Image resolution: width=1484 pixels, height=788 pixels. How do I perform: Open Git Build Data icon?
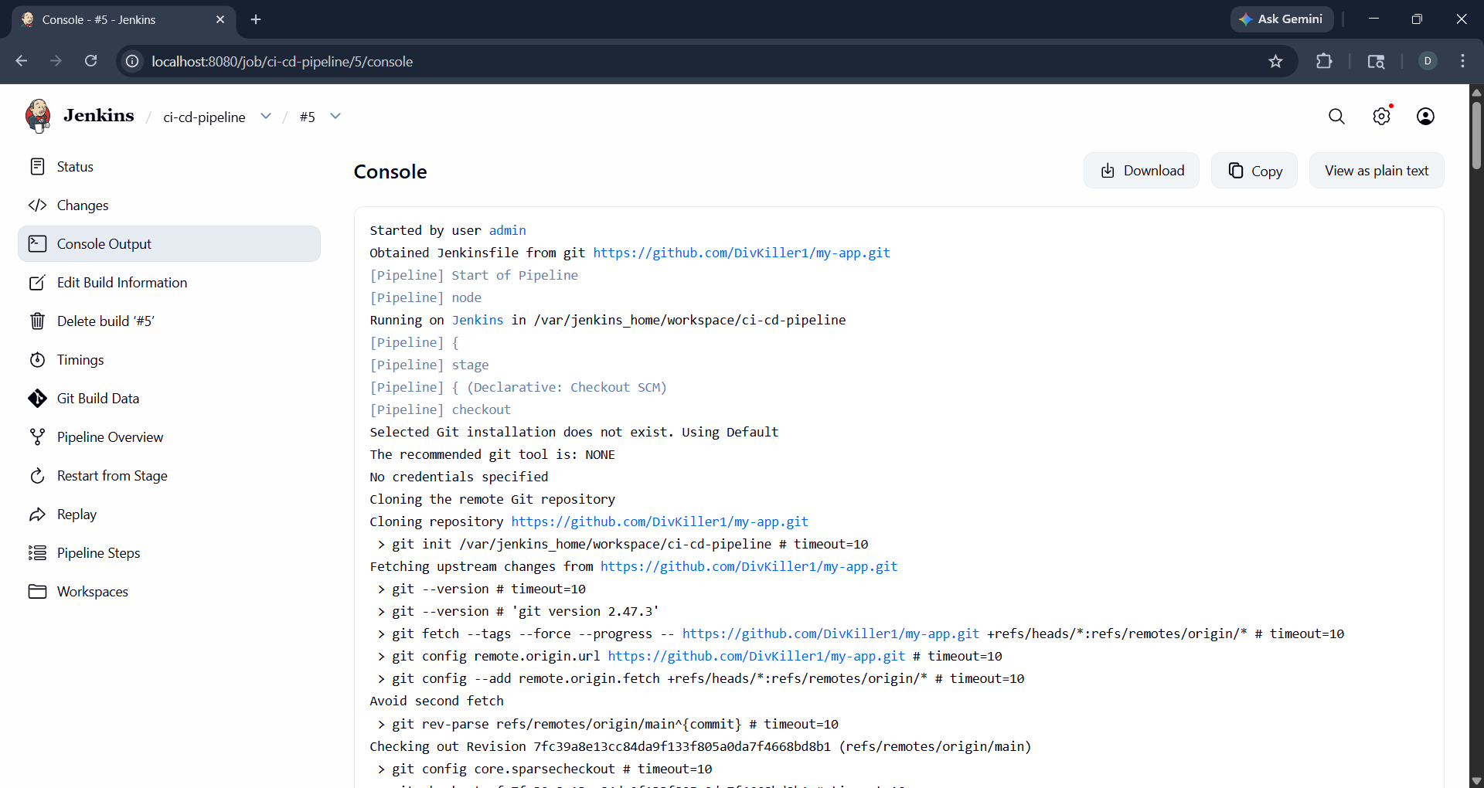click(x=38, y=398)
